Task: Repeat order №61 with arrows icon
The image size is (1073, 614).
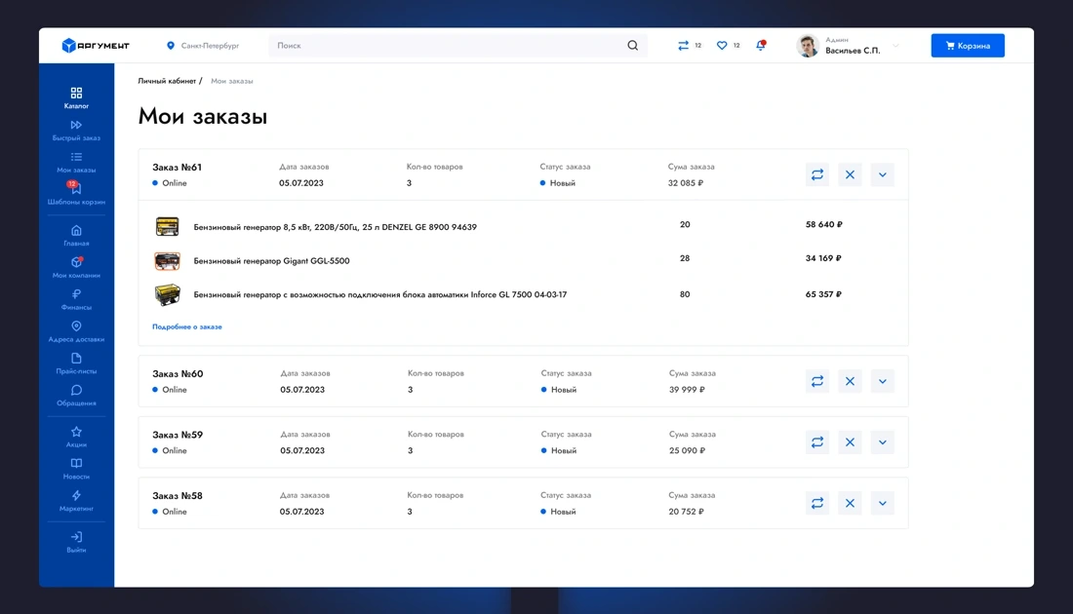Action: pos(817,174)
